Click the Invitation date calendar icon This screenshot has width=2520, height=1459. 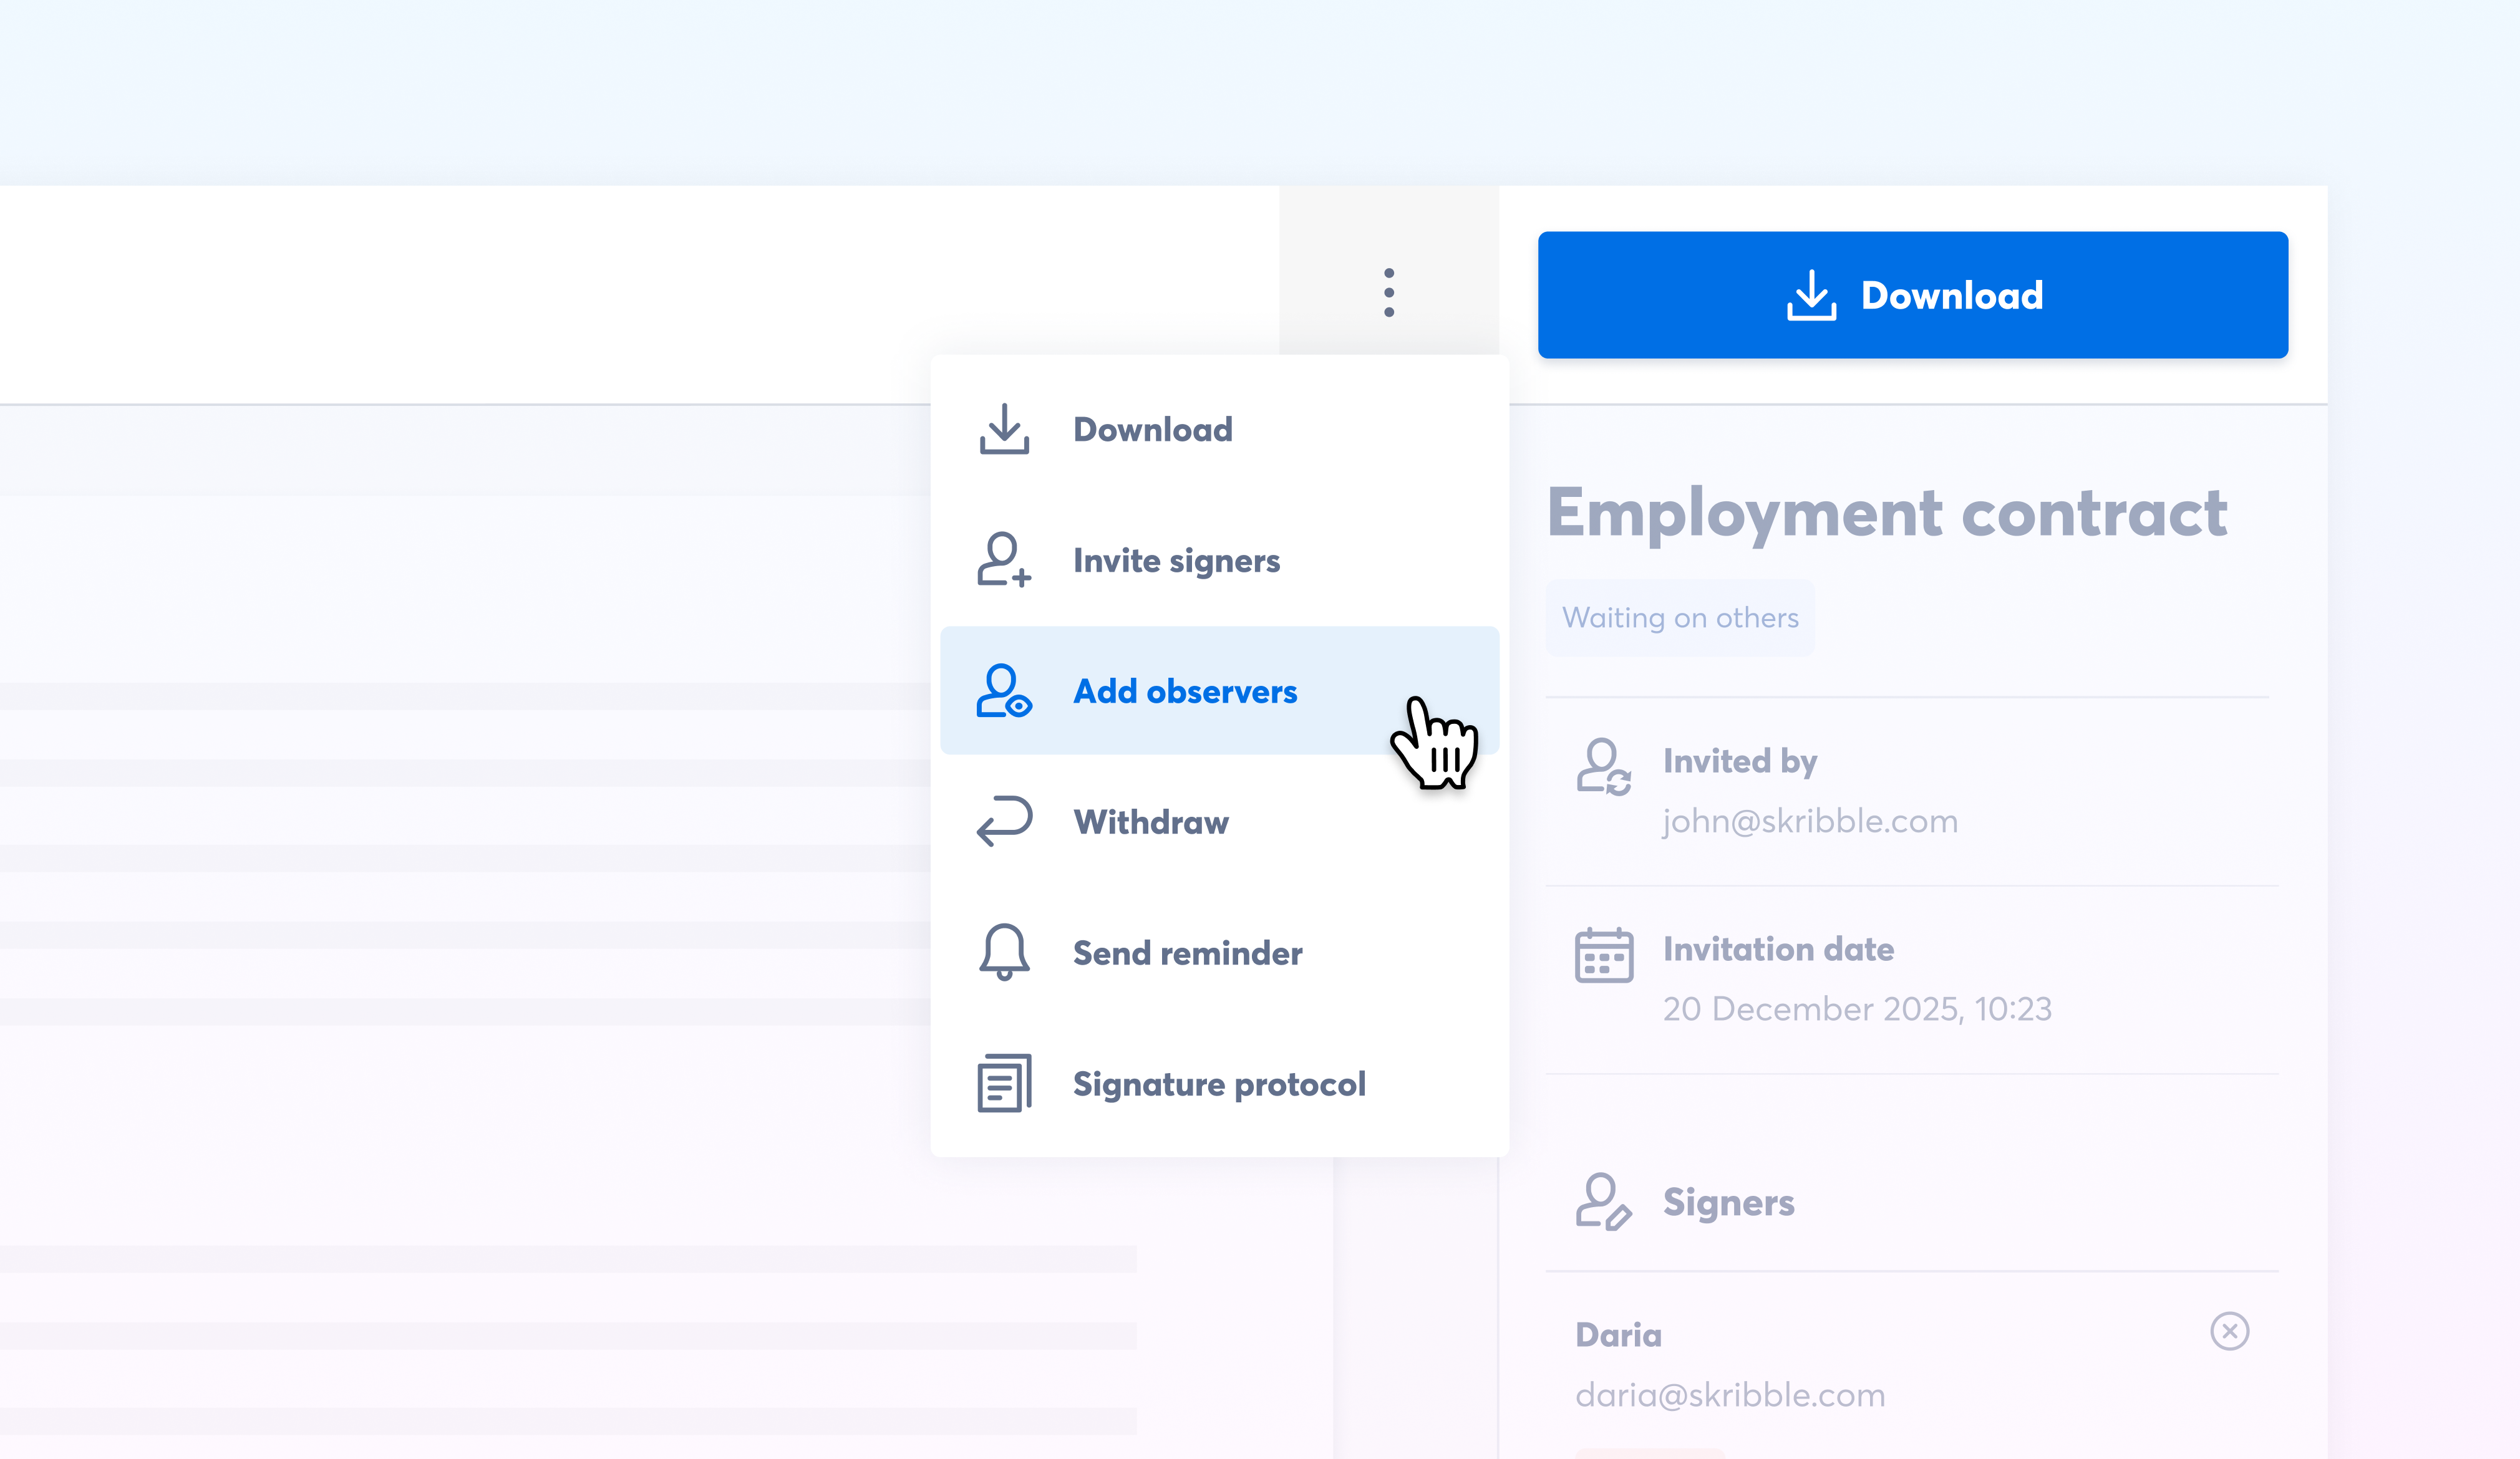coord(1604,955)
